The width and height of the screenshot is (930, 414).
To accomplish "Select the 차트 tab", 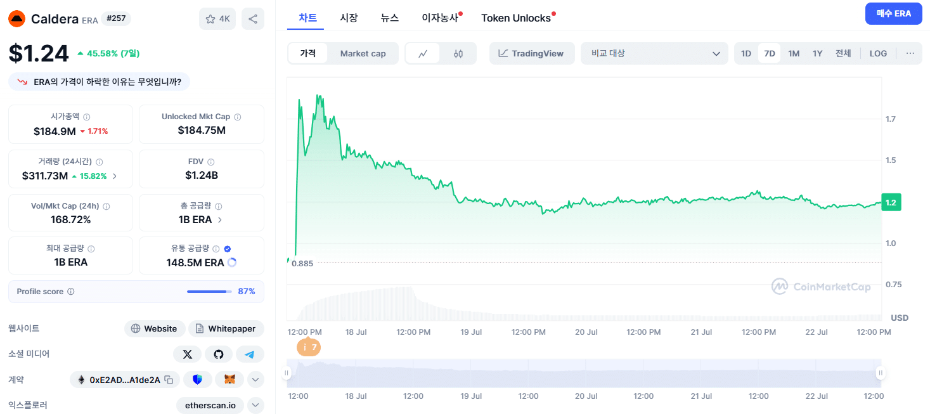I will (x=308, y=18).
